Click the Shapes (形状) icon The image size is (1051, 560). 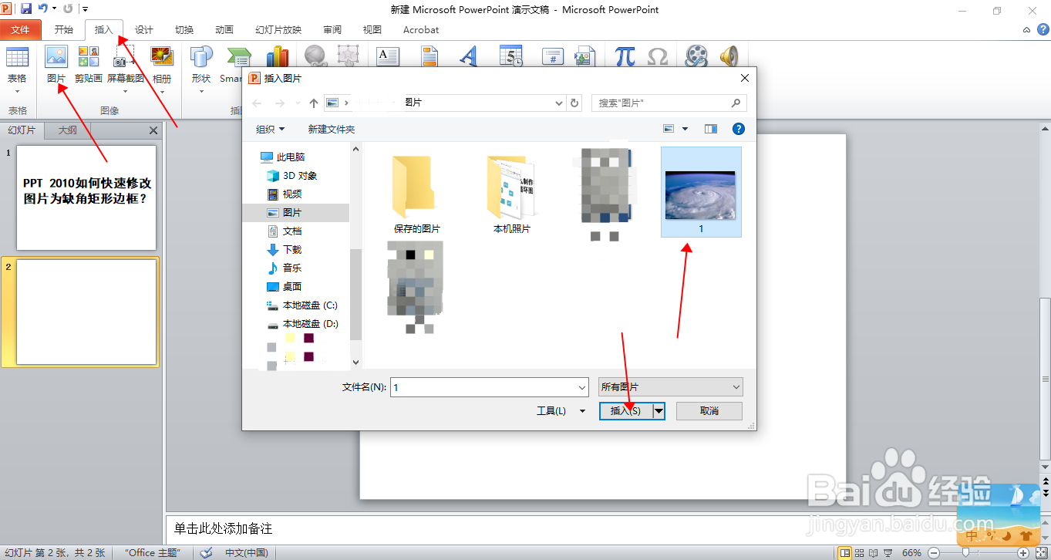[x=201, y=56]
